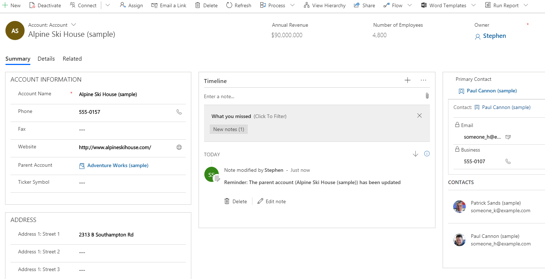Click Edit note on the timeline
This screenshot has width=545, height=279.
[x=272, y=201]
